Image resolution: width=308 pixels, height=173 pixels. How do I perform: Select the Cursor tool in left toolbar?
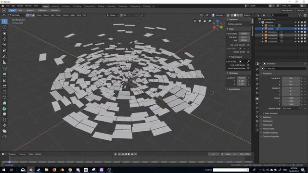pyautogui.click(x=4, y=27)
